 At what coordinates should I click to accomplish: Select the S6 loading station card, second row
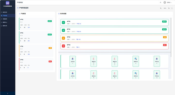(73, 75)
